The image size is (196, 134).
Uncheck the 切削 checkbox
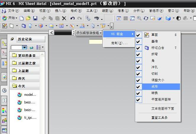click(x=139, y=74)
